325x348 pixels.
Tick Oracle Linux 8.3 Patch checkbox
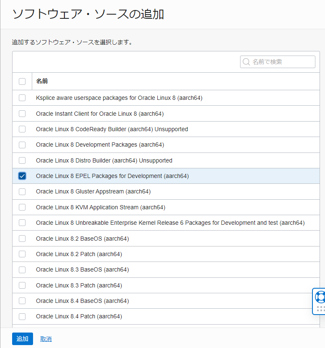pos(22,285)
